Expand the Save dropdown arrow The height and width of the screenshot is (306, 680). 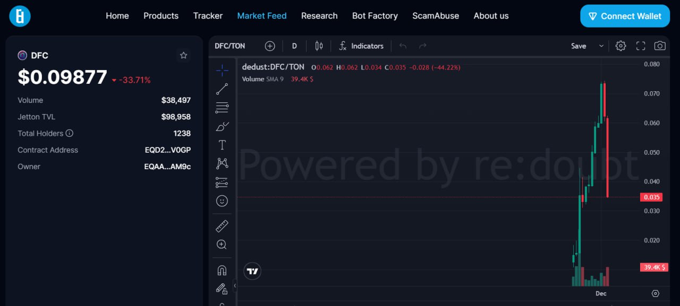click(601, 46)
